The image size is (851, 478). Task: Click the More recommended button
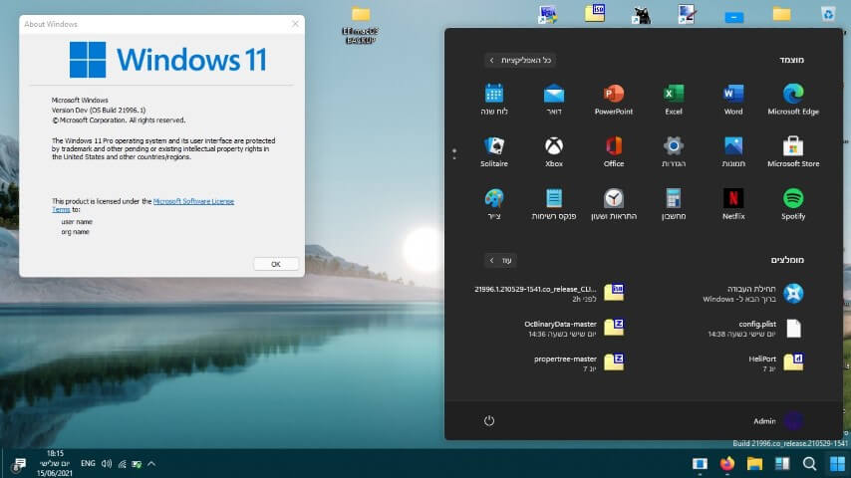500,261
